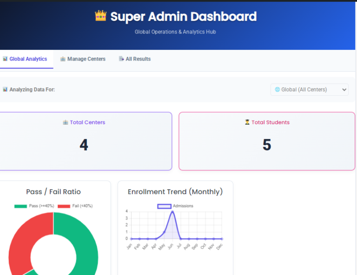
Task: Open the Global (All Centers) dropdown
Action: coord(310,89)
